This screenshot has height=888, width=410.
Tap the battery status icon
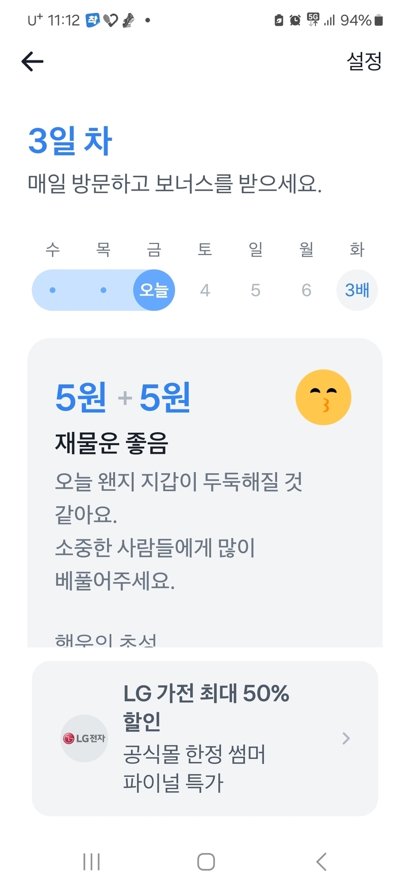coord(379,20)
